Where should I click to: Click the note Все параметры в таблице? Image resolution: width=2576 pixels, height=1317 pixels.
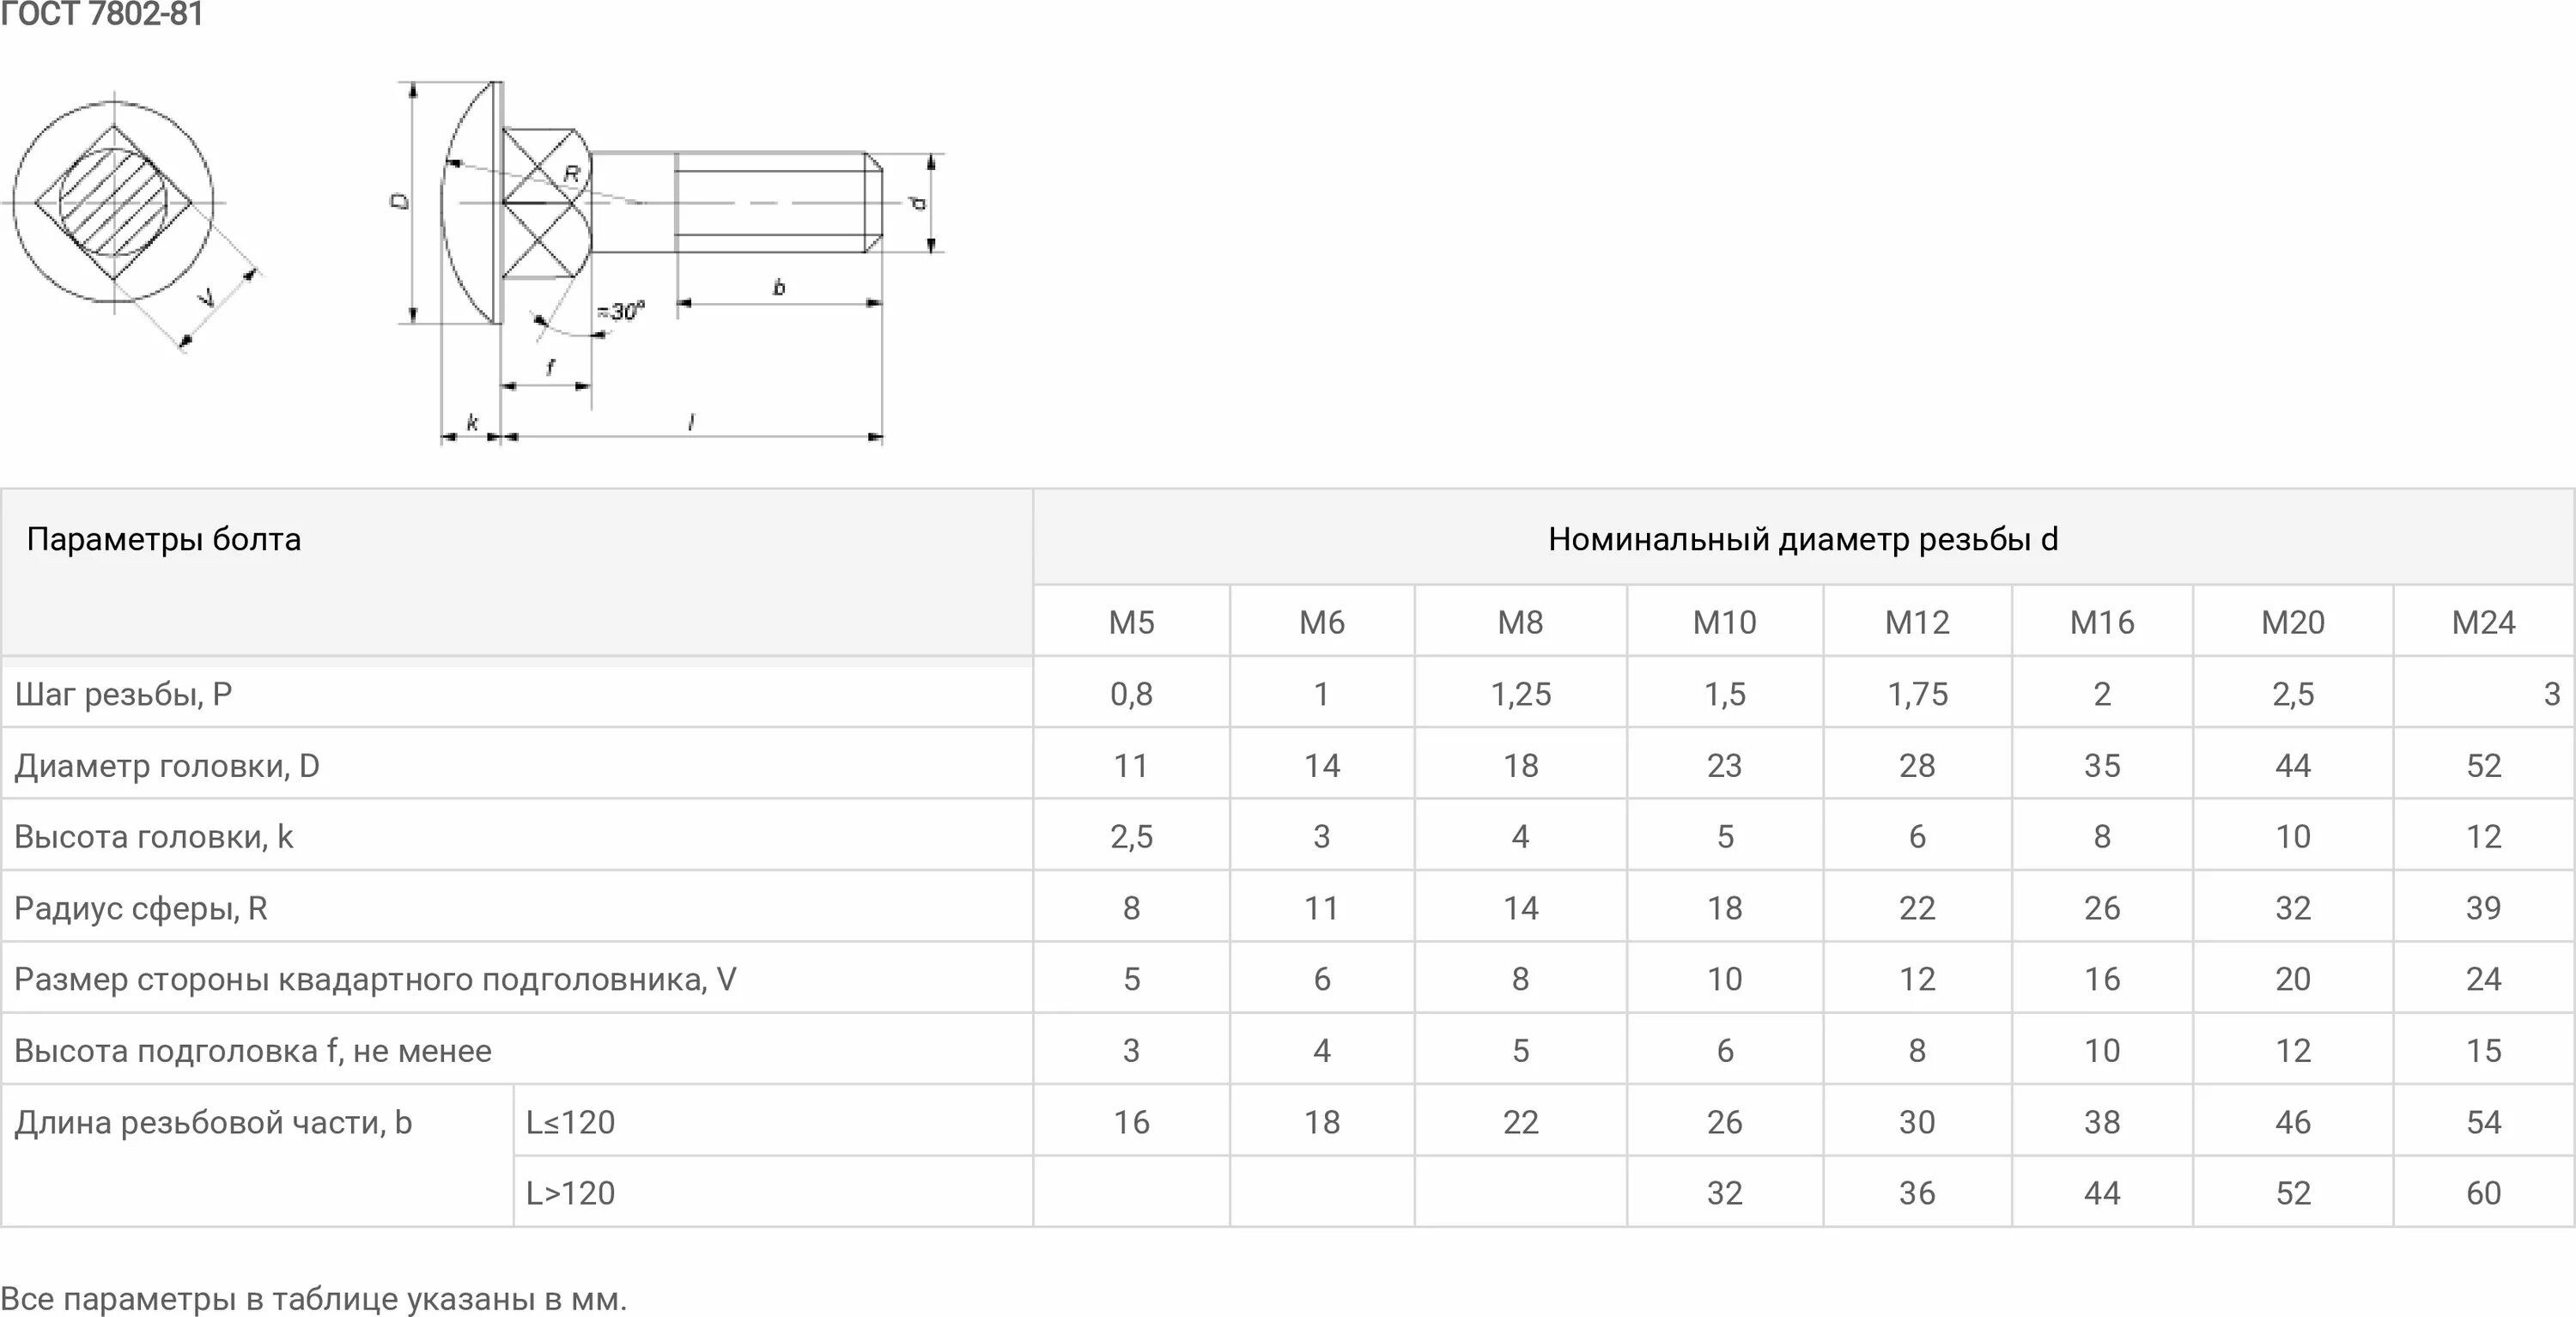[x=313, y=1298]
